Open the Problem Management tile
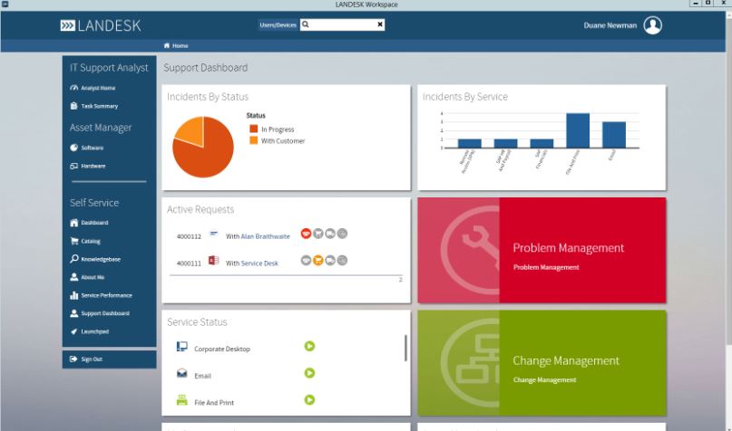Screen dimensions: 732x431 click(x=542, y=250)
